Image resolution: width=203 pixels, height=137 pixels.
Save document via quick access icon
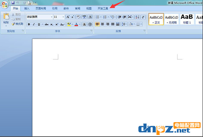[x=13, y=2]
